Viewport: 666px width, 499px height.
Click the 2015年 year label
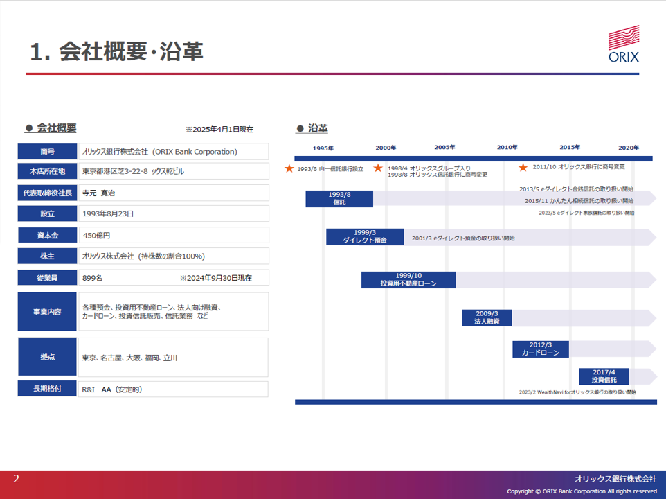[570, 147]
